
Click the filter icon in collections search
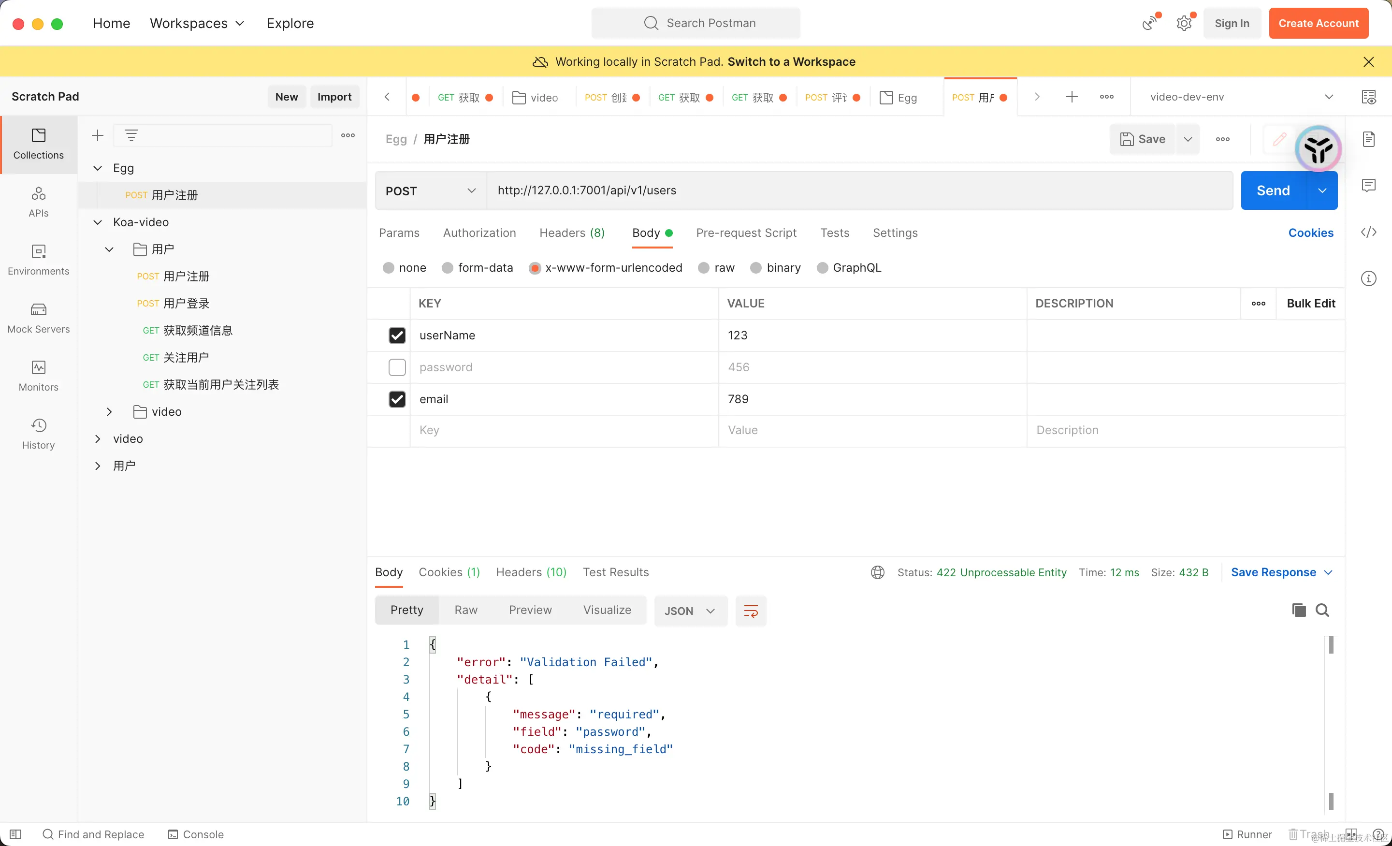click(x=131, y=136)
